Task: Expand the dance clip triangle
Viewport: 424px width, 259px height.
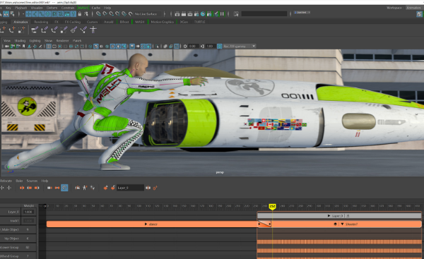Action: [x=146, y=224]
